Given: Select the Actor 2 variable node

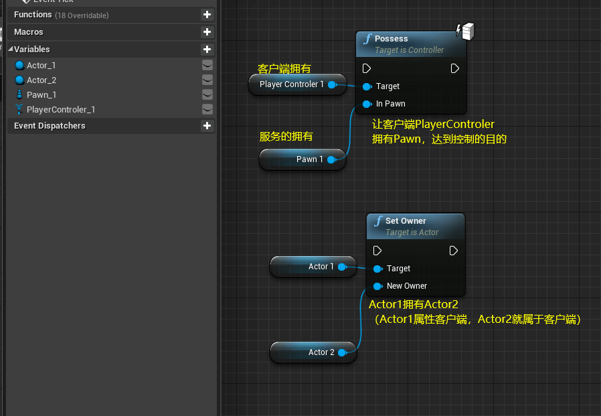Looking at the screenshot, I should tap(313, 352).
